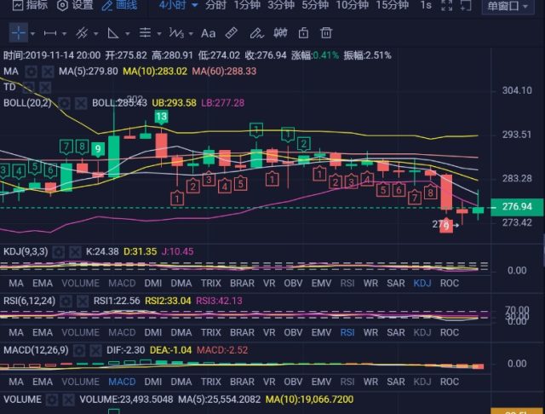This screenshot has height=414, width=545.
Task: Select EMV in the MACD panel row
Action: tap(321, 382)
